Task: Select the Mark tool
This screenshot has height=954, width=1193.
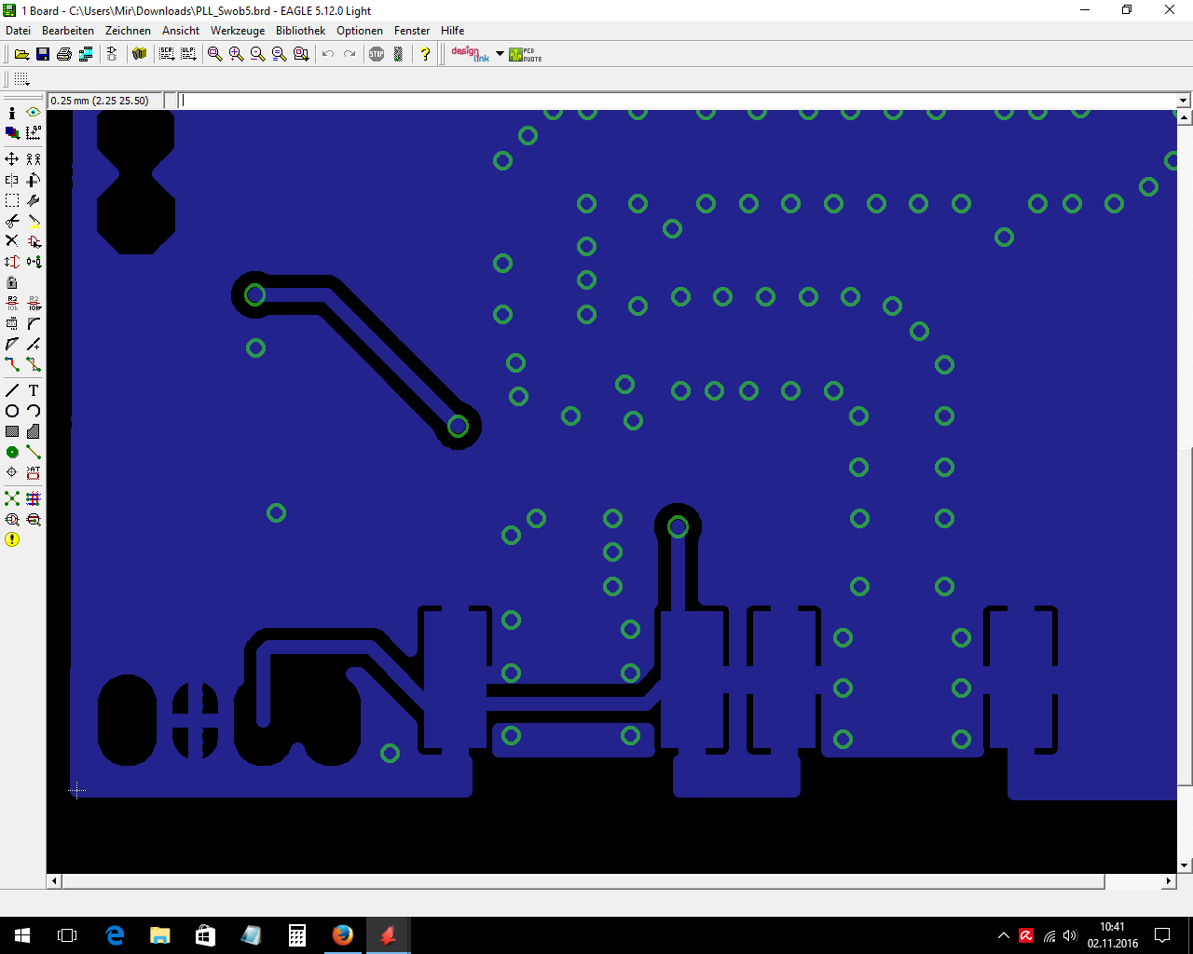Action: click(x=34, y=132)
